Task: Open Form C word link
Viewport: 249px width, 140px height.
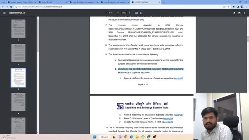Action: [x=166, y=118]
